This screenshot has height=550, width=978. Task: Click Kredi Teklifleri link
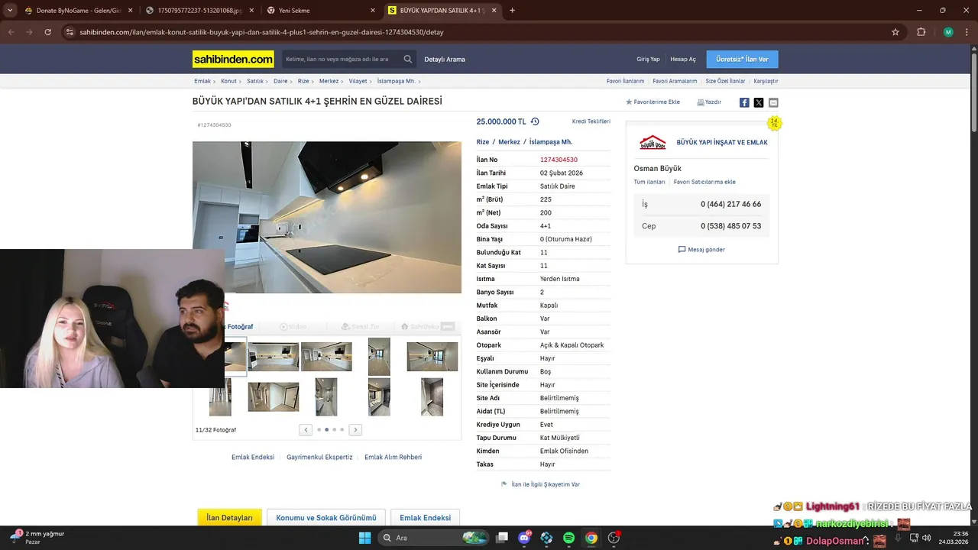(591, 121)
